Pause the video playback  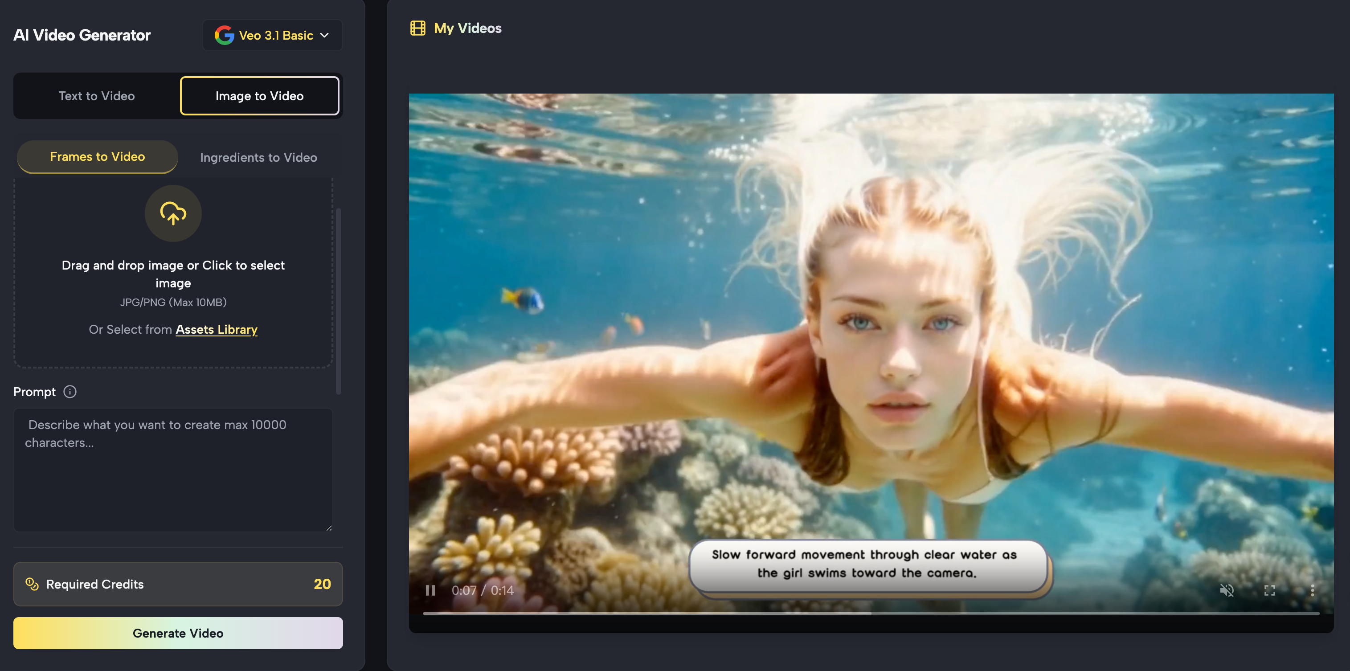point(430,590)
